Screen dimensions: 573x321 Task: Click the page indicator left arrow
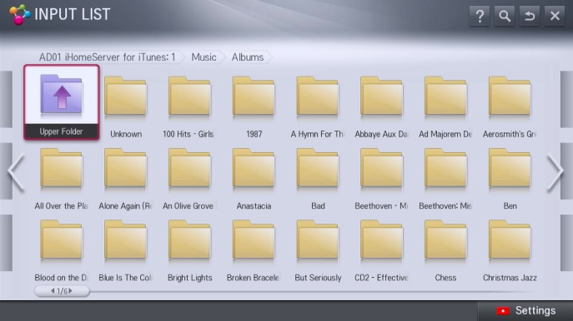[x=53, y=291]
